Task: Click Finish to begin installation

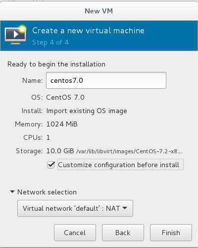Action: pos(171,233)
